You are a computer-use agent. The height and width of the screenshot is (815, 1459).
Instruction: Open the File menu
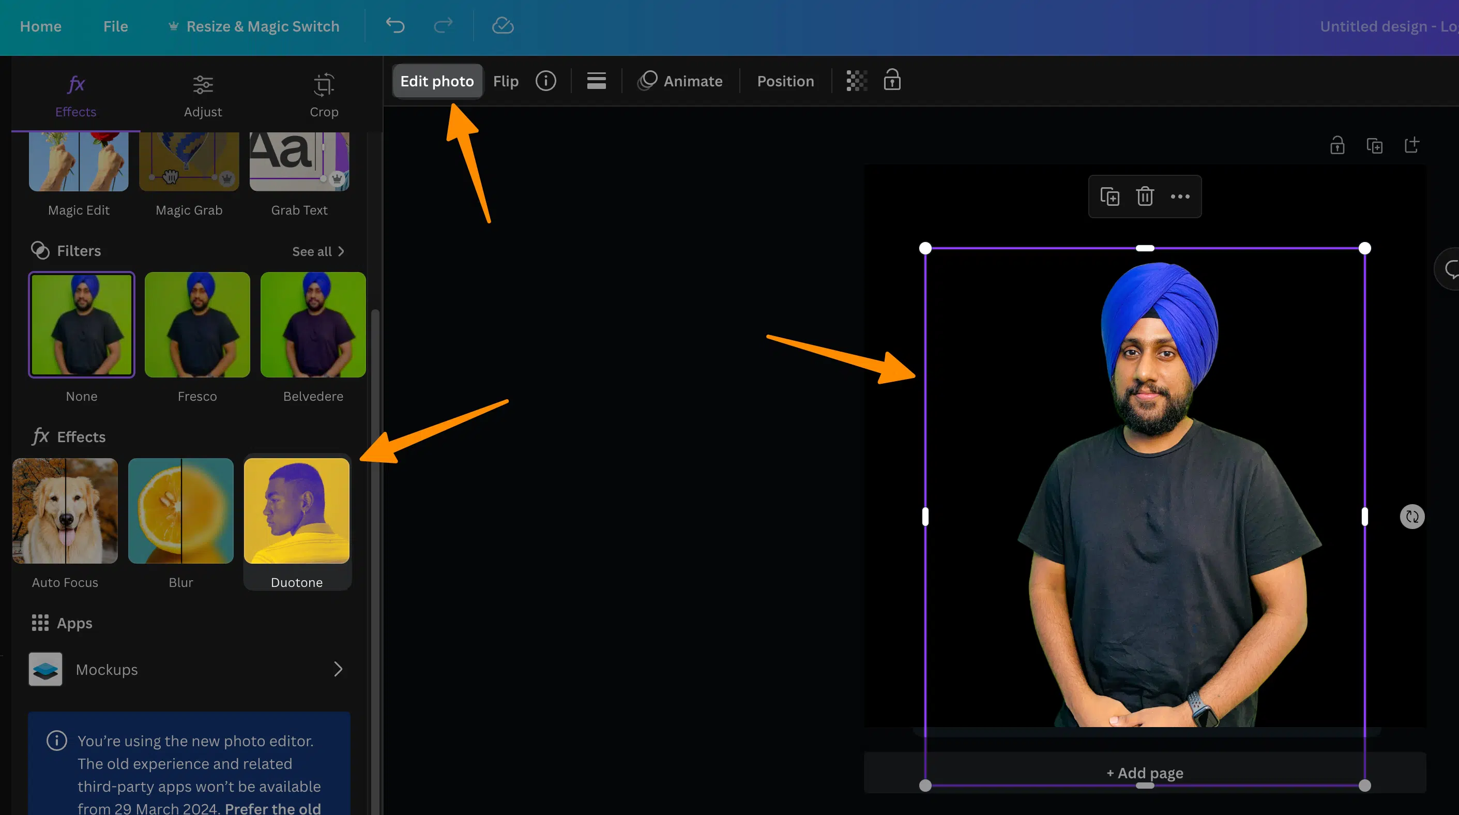pos(115,25)
